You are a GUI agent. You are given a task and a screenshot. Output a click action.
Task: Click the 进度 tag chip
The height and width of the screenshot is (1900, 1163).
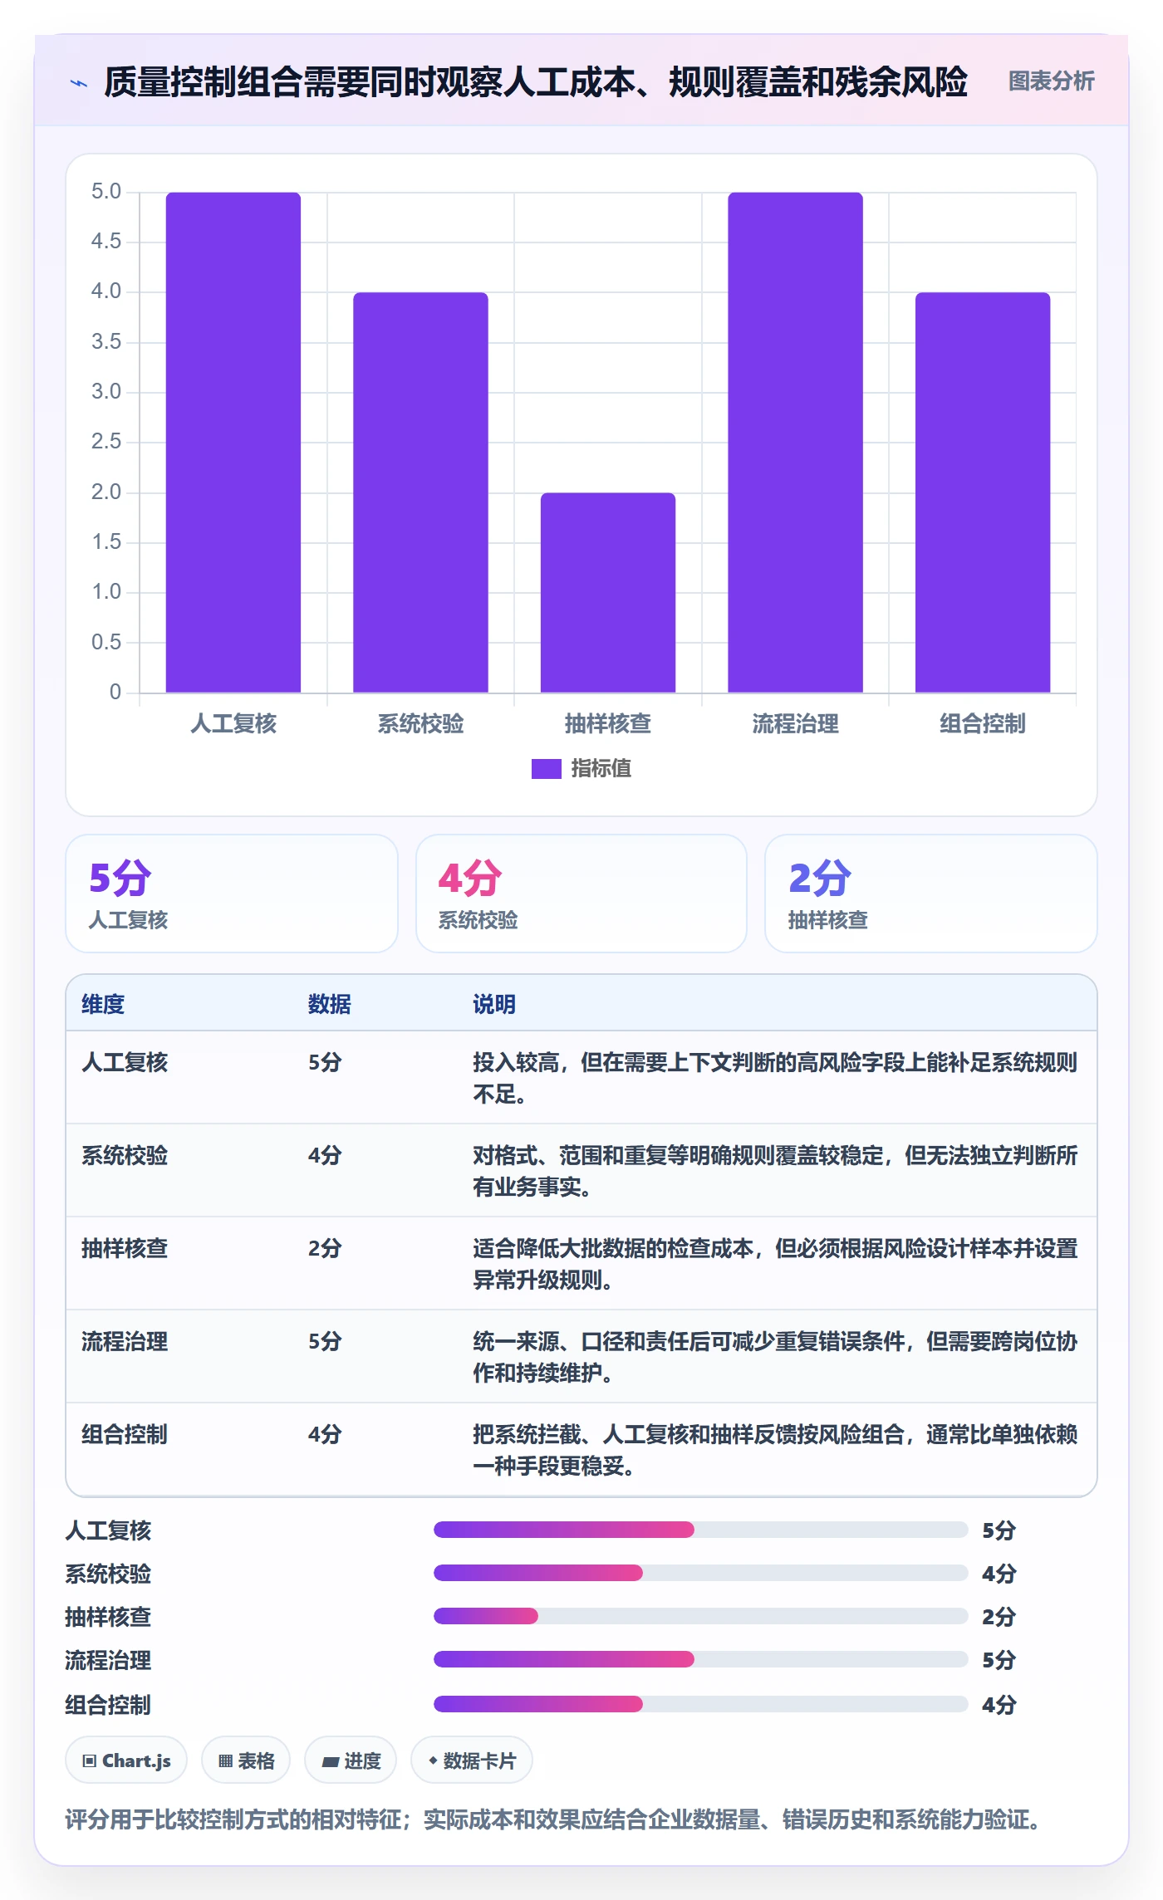coord(351,1760)
